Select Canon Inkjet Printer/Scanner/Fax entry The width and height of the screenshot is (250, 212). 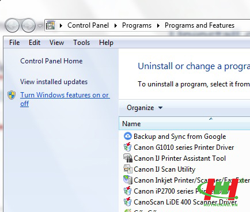click(192, 180)
